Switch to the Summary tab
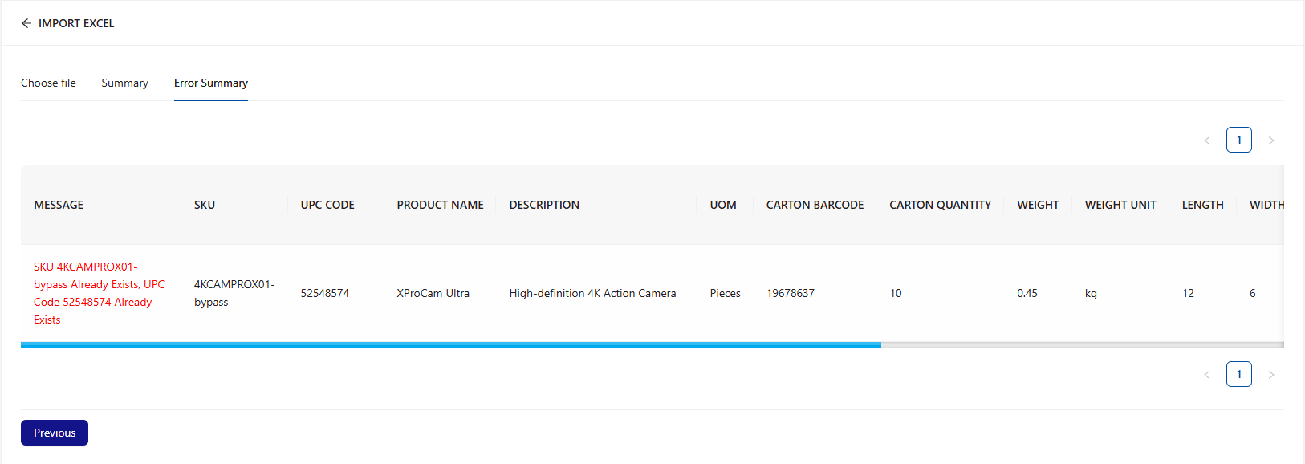The width and height of the screenshot is (1305, 464). pyautogui.click(x=124, y=83)
